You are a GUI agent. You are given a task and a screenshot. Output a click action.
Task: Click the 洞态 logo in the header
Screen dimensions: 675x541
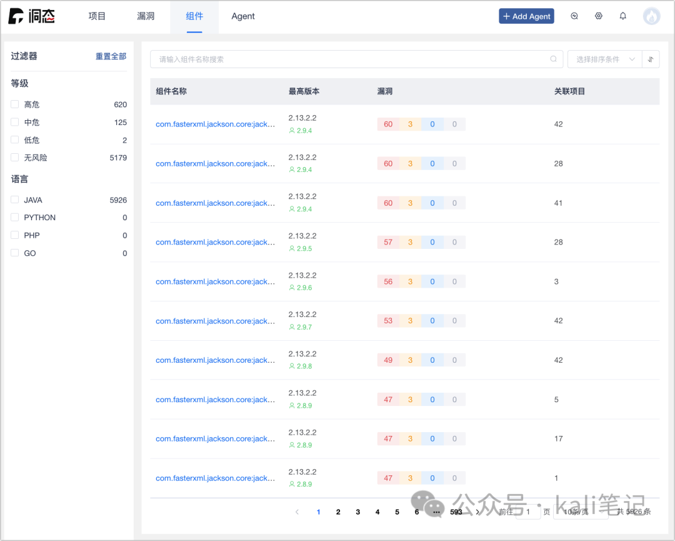(x=32, y=16)
